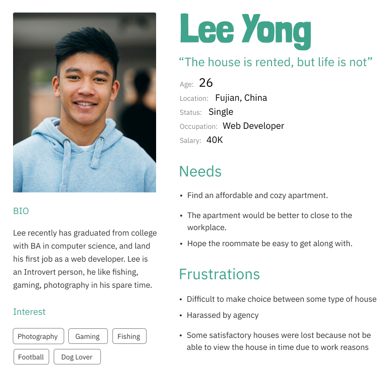The width and height of the screenshot is (388, 385).
Task: Click the Dog Lover interest tag
Action: tap(77, 357)
